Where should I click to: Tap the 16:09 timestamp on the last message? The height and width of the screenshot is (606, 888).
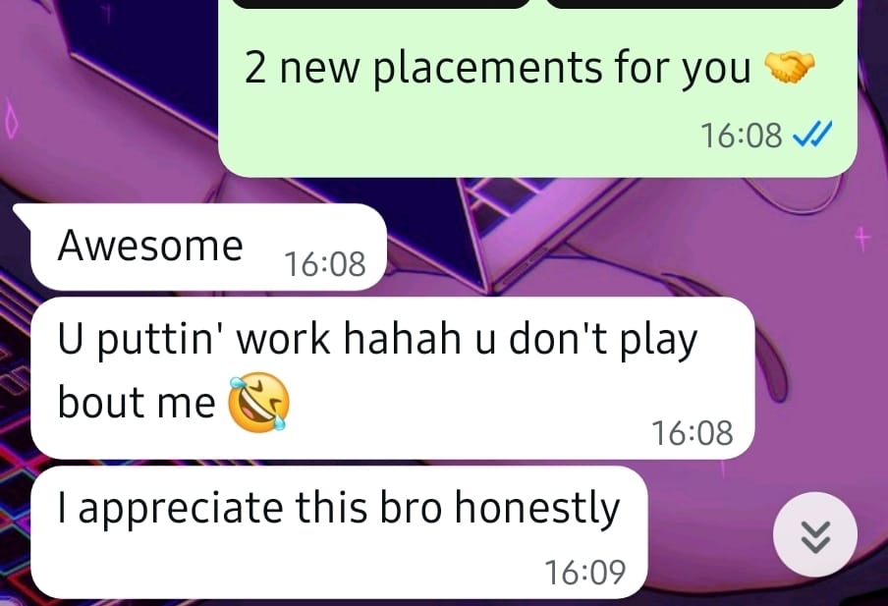pyautogui.click(x=585, y=572)
